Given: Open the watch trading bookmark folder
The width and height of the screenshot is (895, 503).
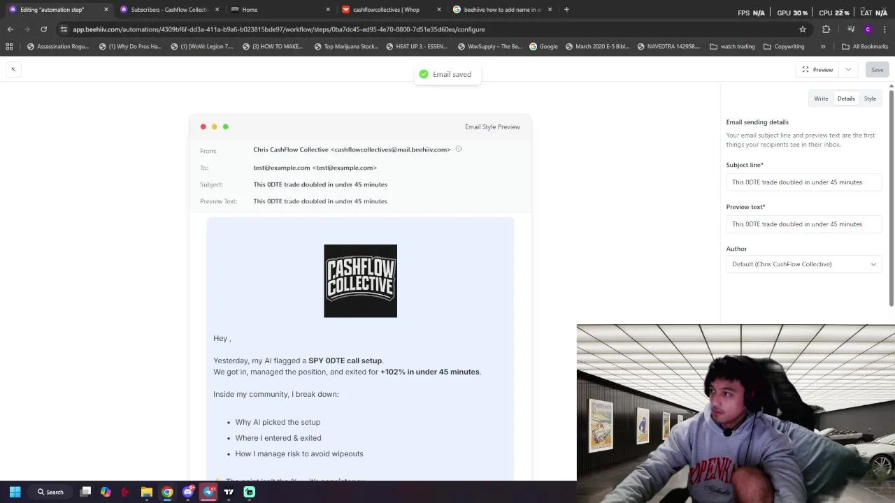Looking at the screenshot, I should tap(732, 46).
